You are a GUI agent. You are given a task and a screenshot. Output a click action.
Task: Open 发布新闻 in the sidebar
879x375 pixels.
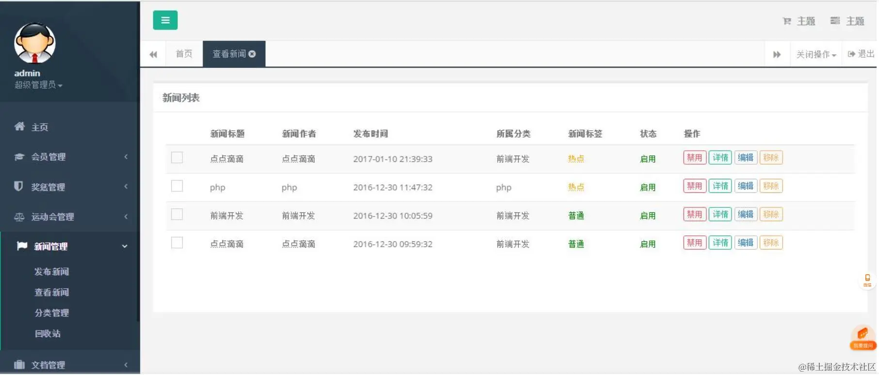coord(51,272)
